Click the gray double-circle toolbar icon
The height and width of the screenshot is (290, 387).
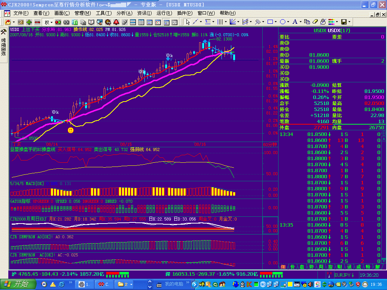67,22
